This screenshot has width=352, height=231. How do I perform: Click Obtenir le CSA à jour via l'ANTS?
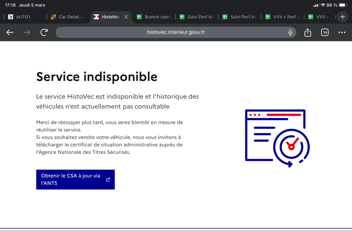click(71, 179)
